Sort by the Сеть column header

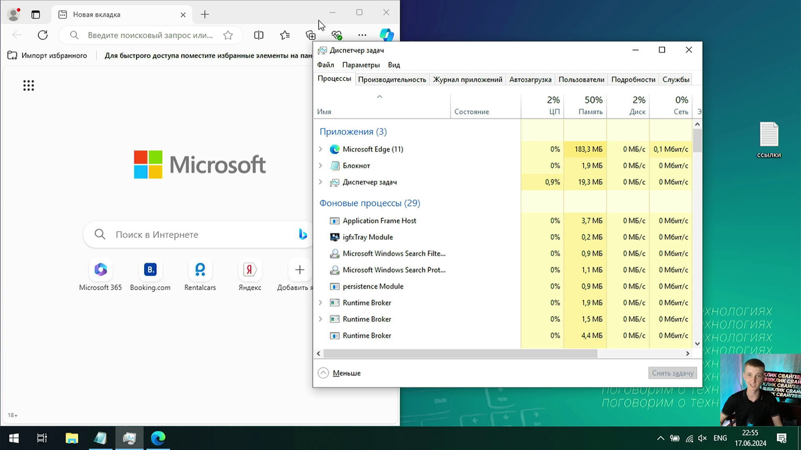tap(671, 105)
